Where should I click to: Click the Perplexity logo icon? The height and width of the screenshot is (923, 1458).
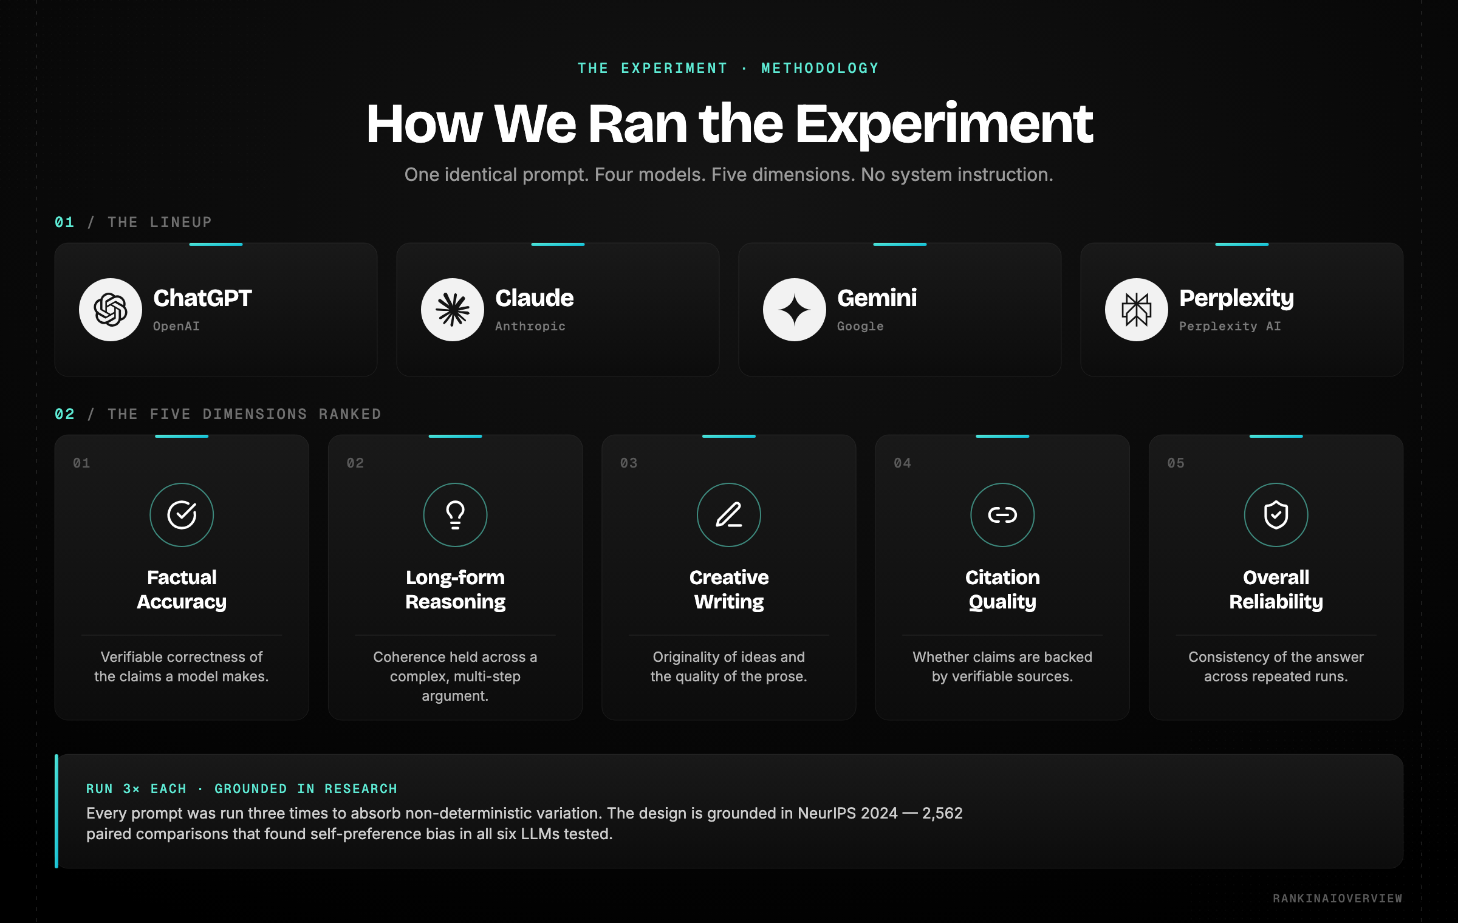click(x=1137, y=310)
